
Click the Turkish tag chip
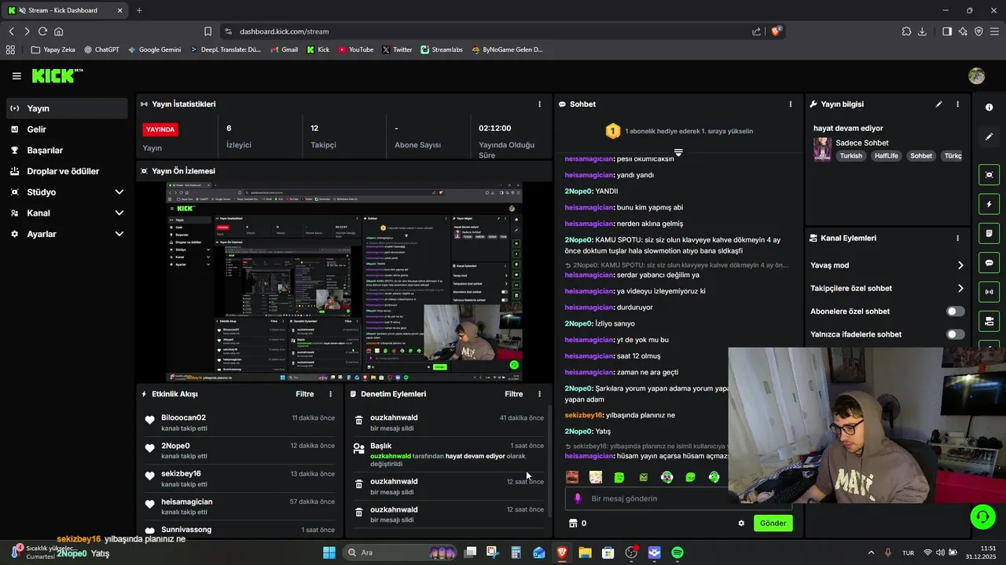(850, 155)
